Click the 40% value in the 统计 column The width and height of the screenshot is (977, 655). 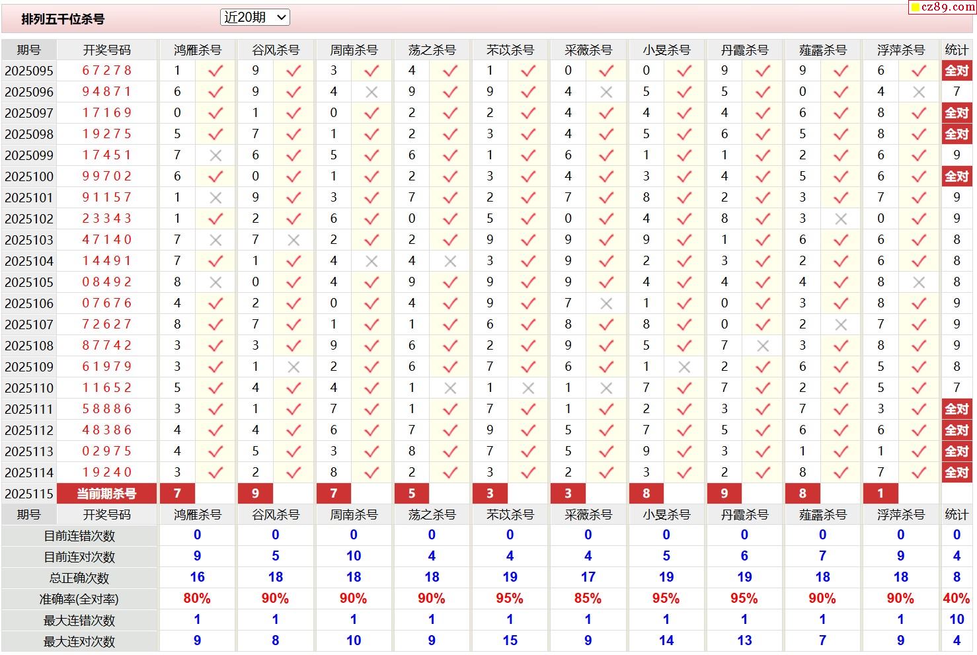[x=957, y=599]
